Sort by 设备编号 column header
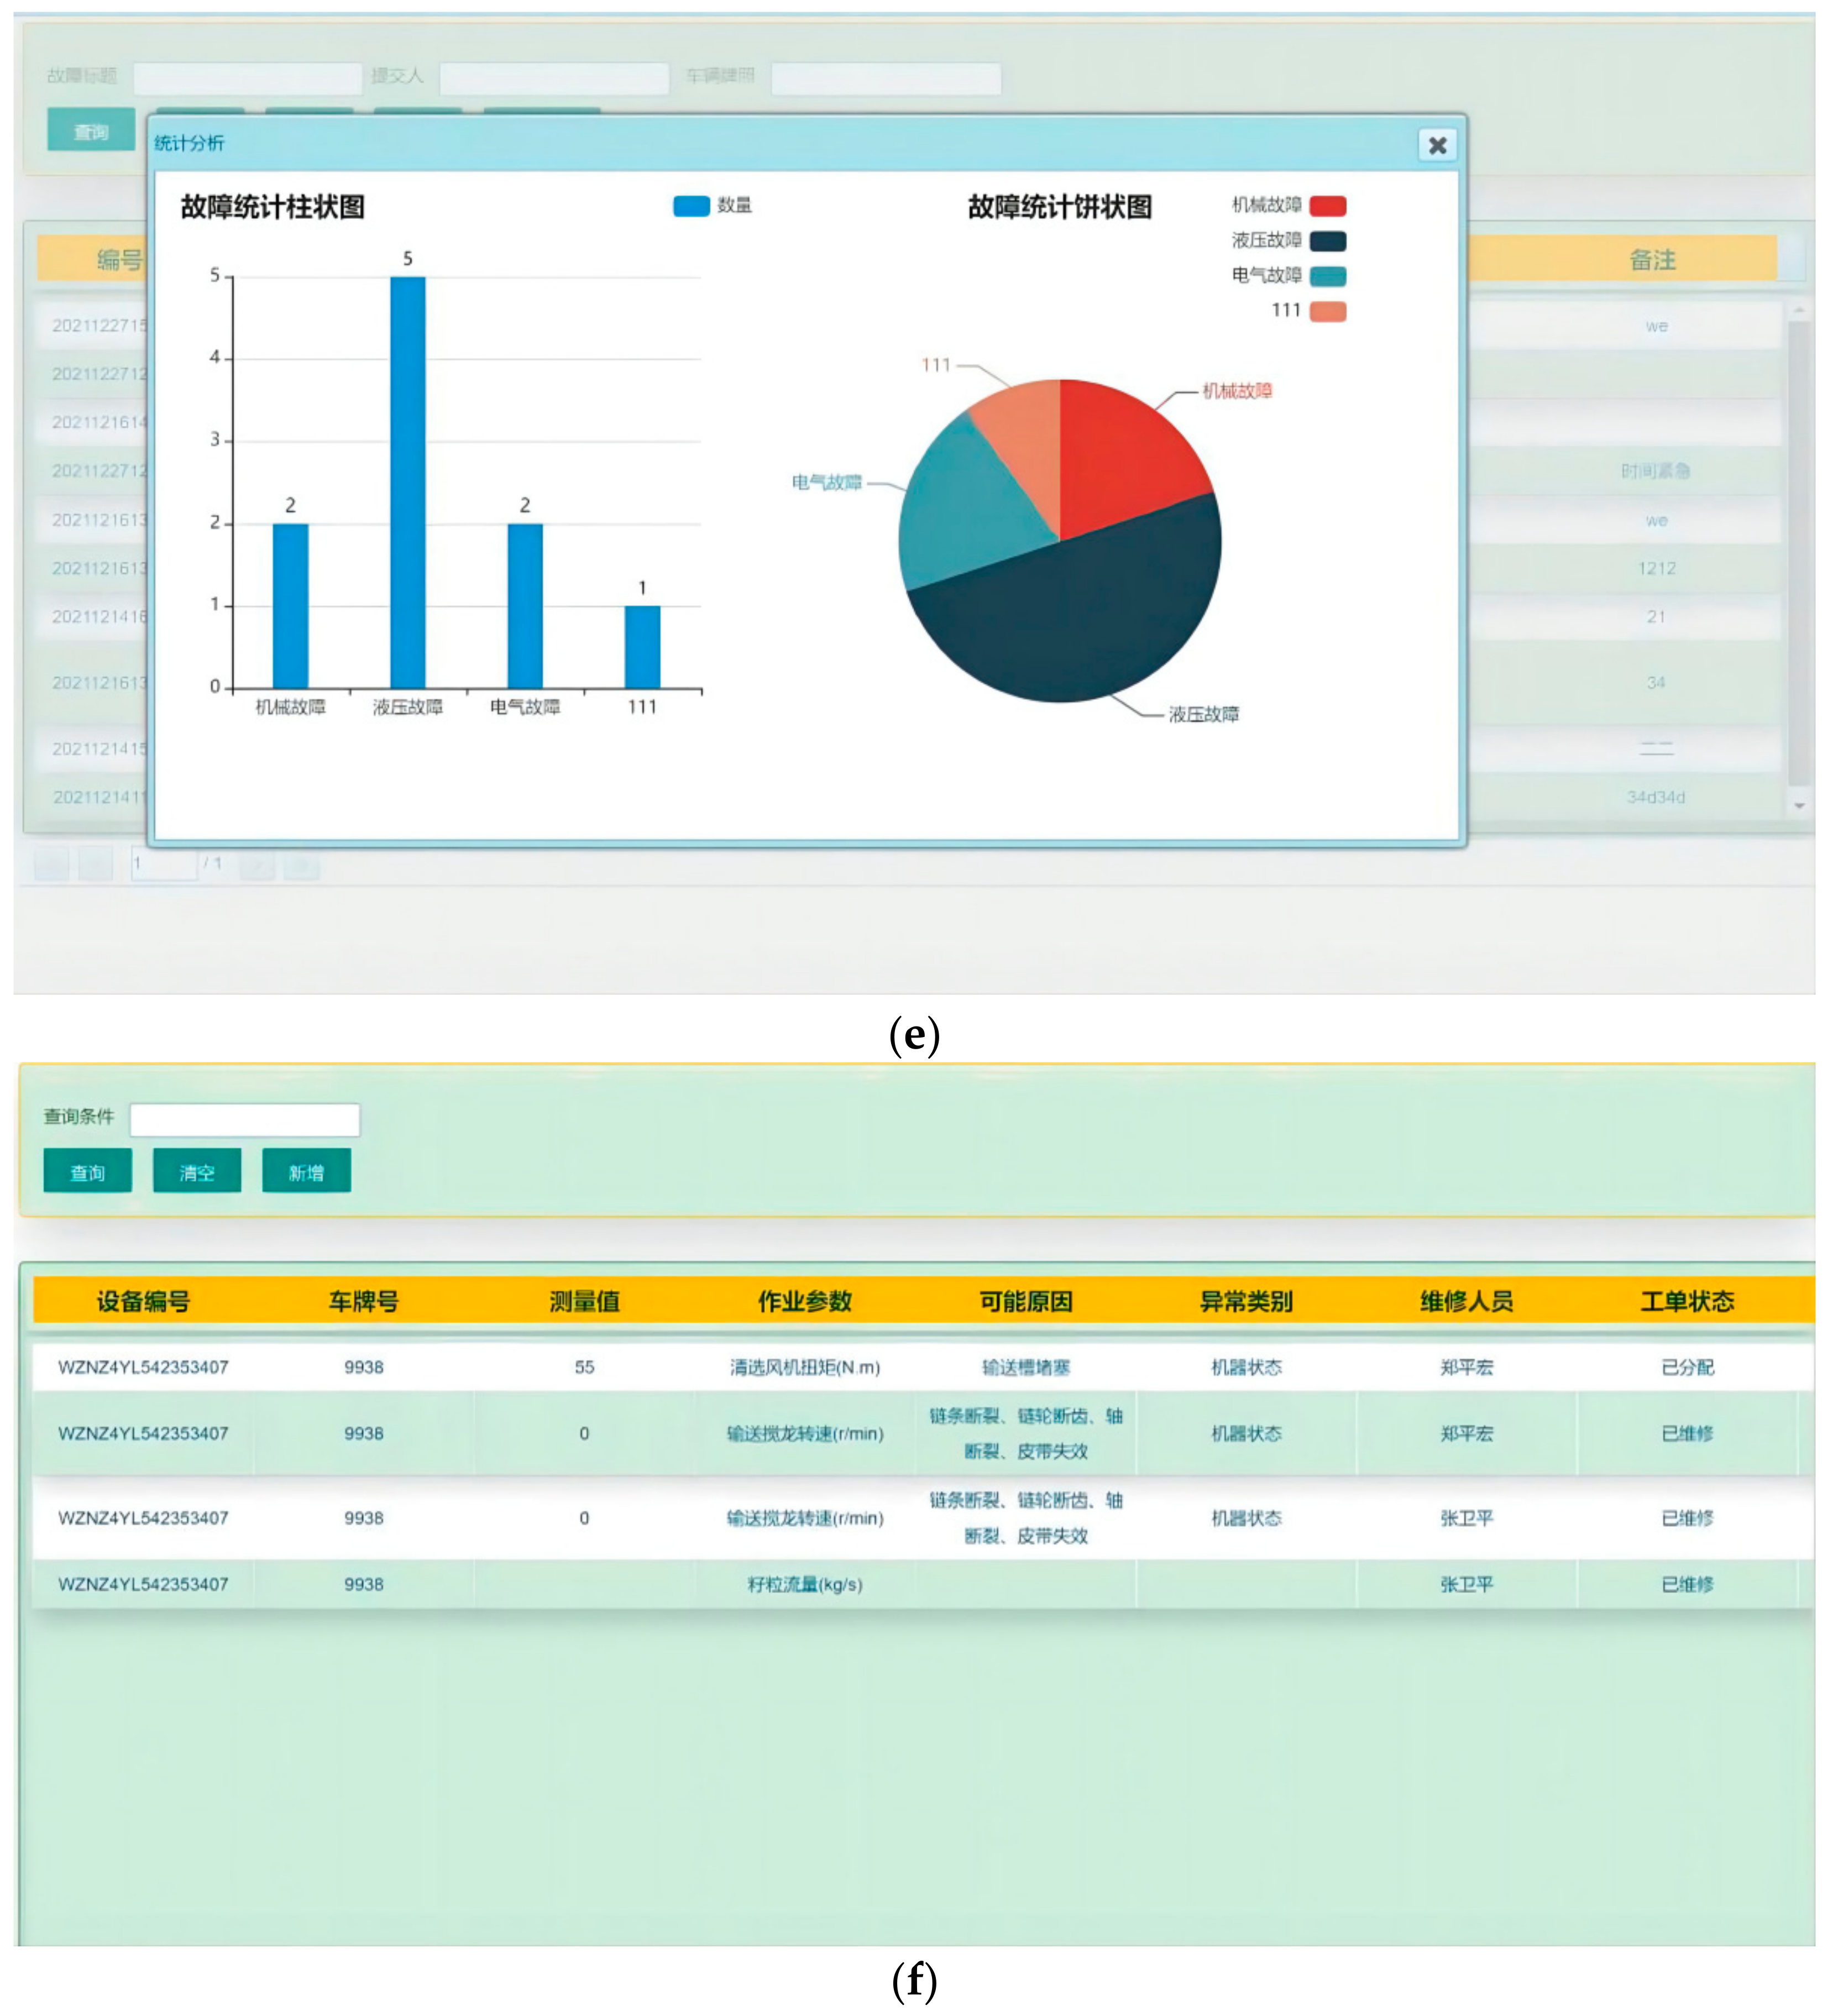The height and width of the screenshot is (2016, 1833). click(143, 1301)
